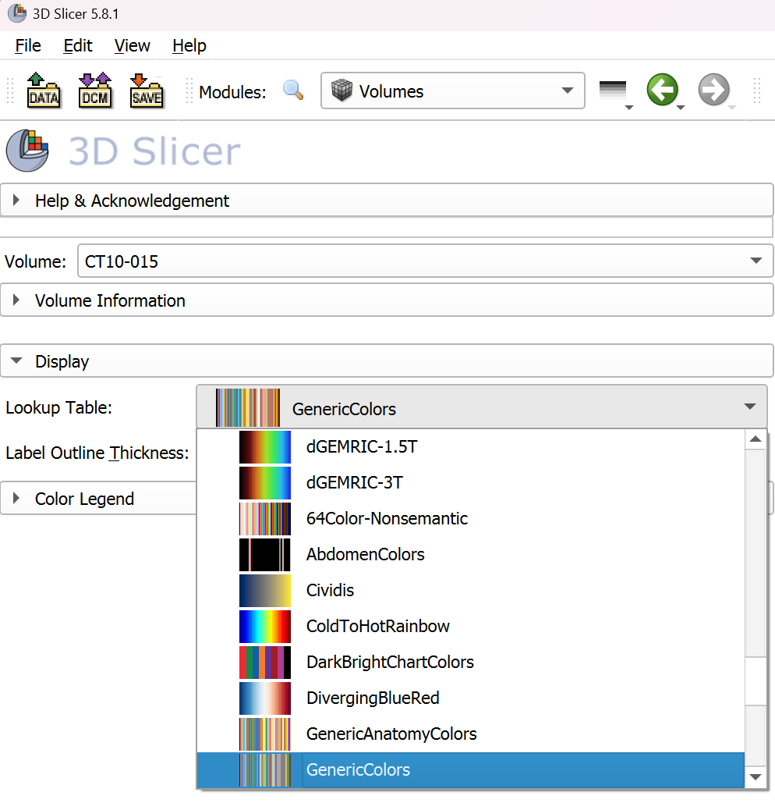The image size is (775, 803).
Task: Open the DCM DICOM import icon
Action: coord(94,91)
